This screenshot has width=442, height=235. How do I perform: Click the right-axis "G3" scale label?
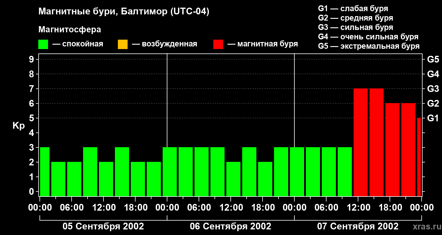pyautogui.click(x=433, y=89)
